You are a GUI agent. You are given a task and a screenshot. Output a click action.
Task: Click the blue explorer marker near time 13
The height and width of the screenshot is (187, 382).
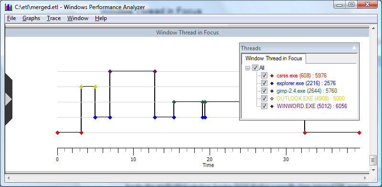point(155,118)
